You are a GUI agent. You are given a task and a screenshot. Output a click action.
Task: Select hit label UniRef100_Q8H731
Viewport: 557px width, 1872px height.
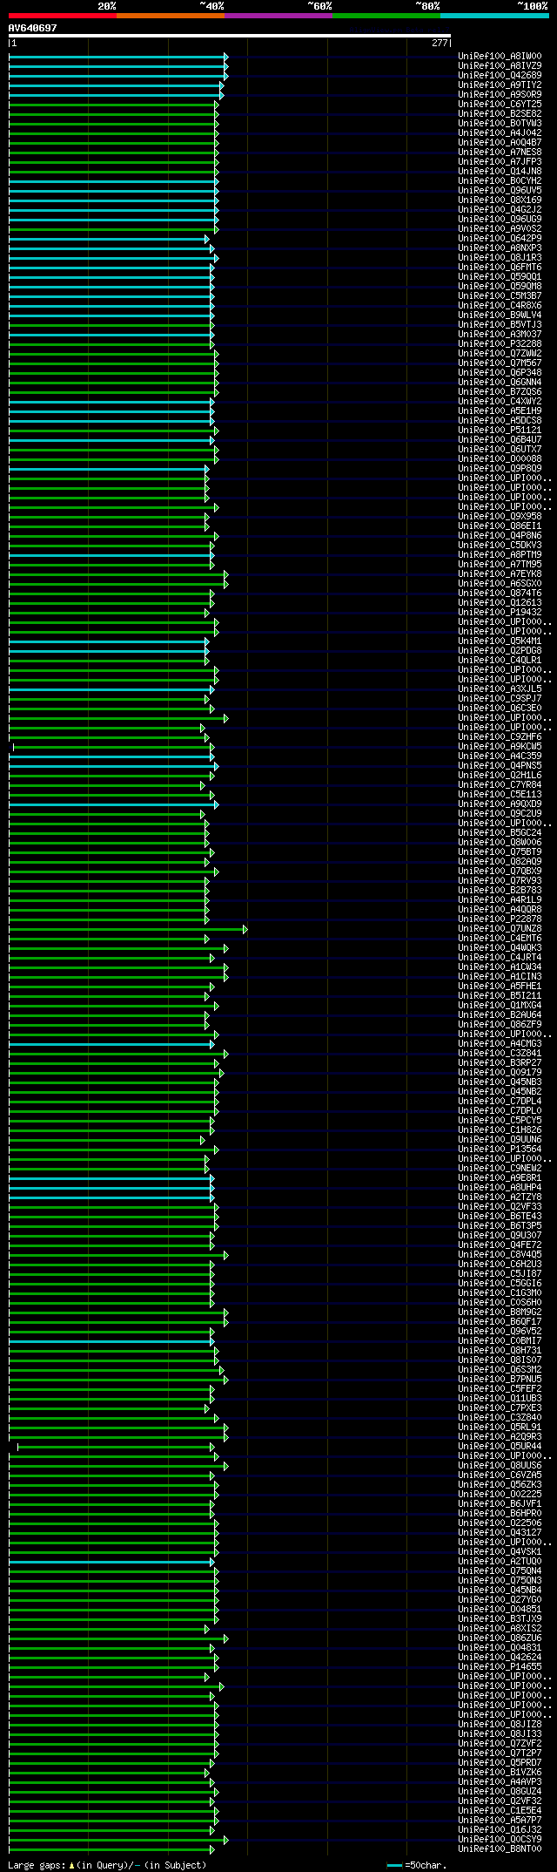click(500, 1351)
